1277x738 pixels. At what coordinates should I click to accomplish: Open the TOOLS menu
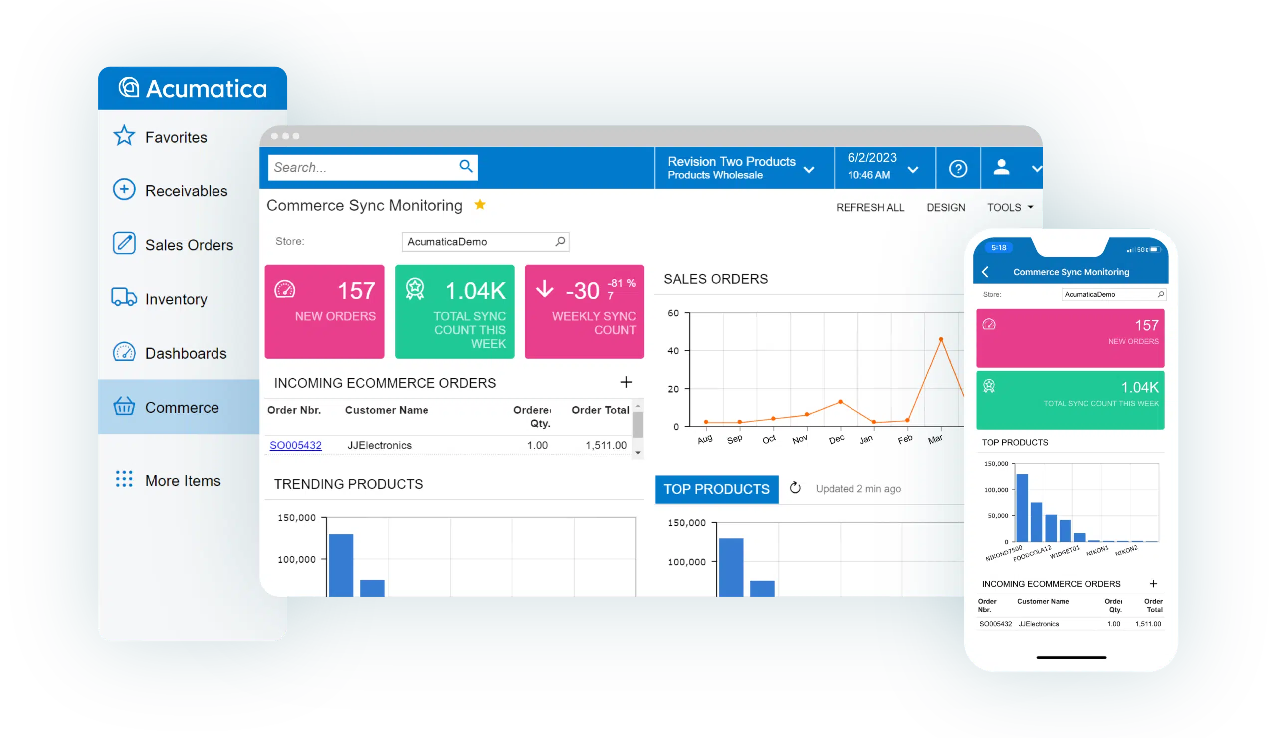click(x=1010, y=207)
